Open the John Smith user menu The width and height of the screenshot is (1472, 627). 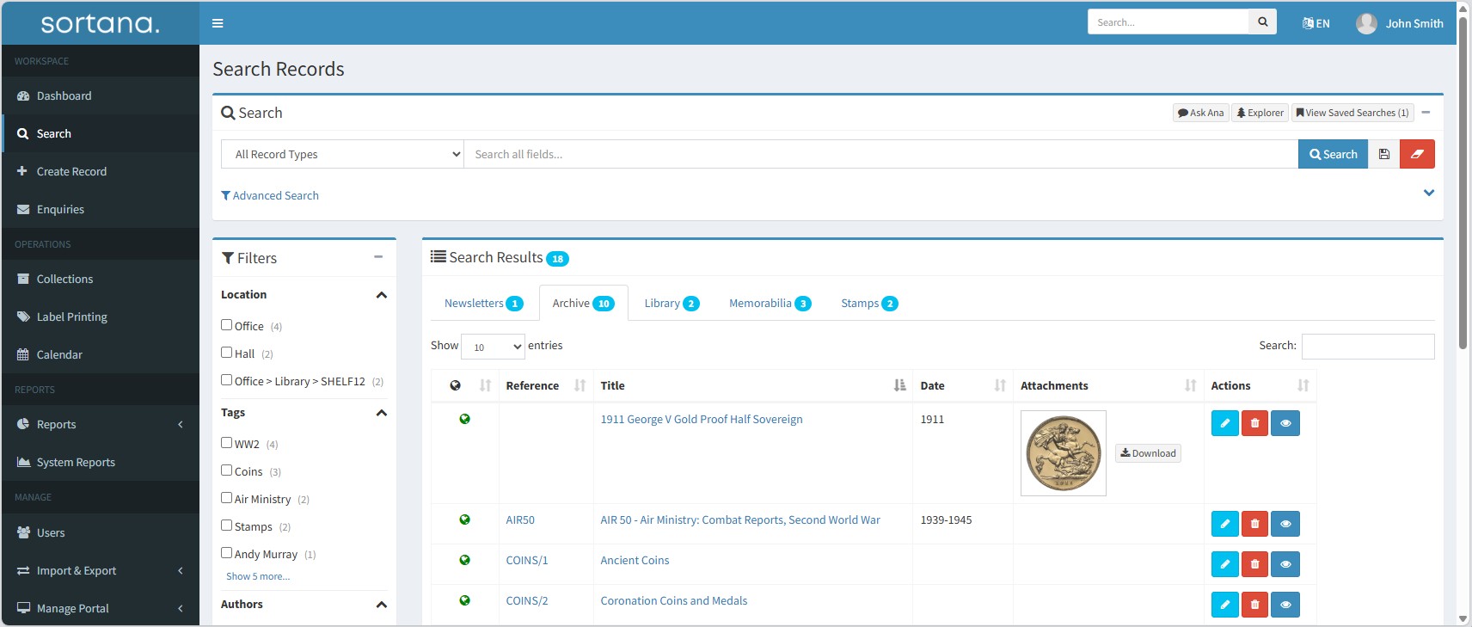1400,23
